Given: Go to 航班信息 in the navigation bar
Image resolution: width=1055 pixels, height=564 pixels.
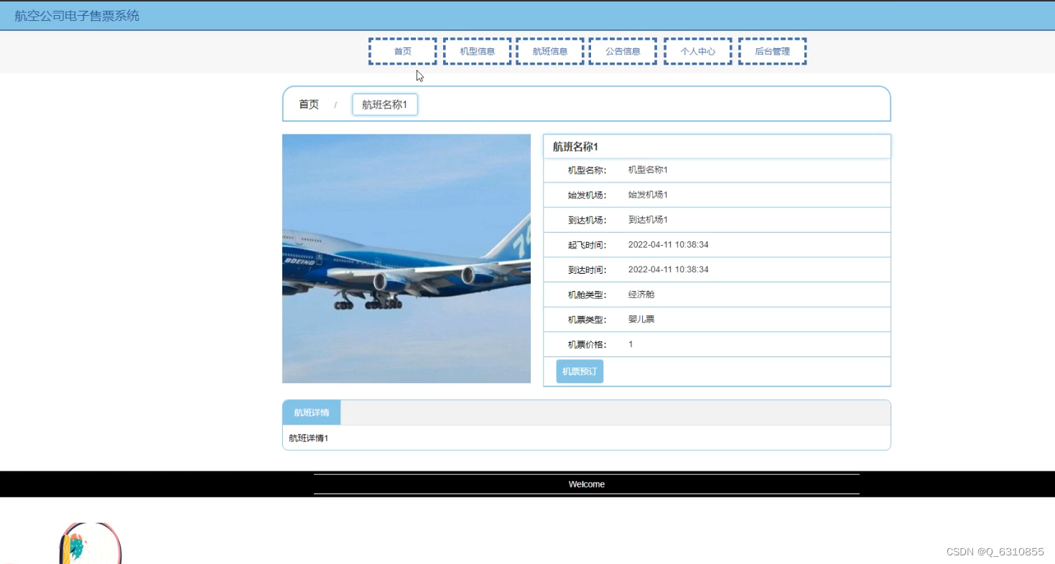Looking at the screenshot, I should pos(549,52).
